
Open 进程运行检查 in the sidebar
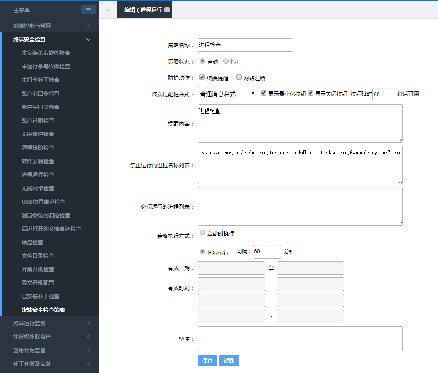pos(38,174)
